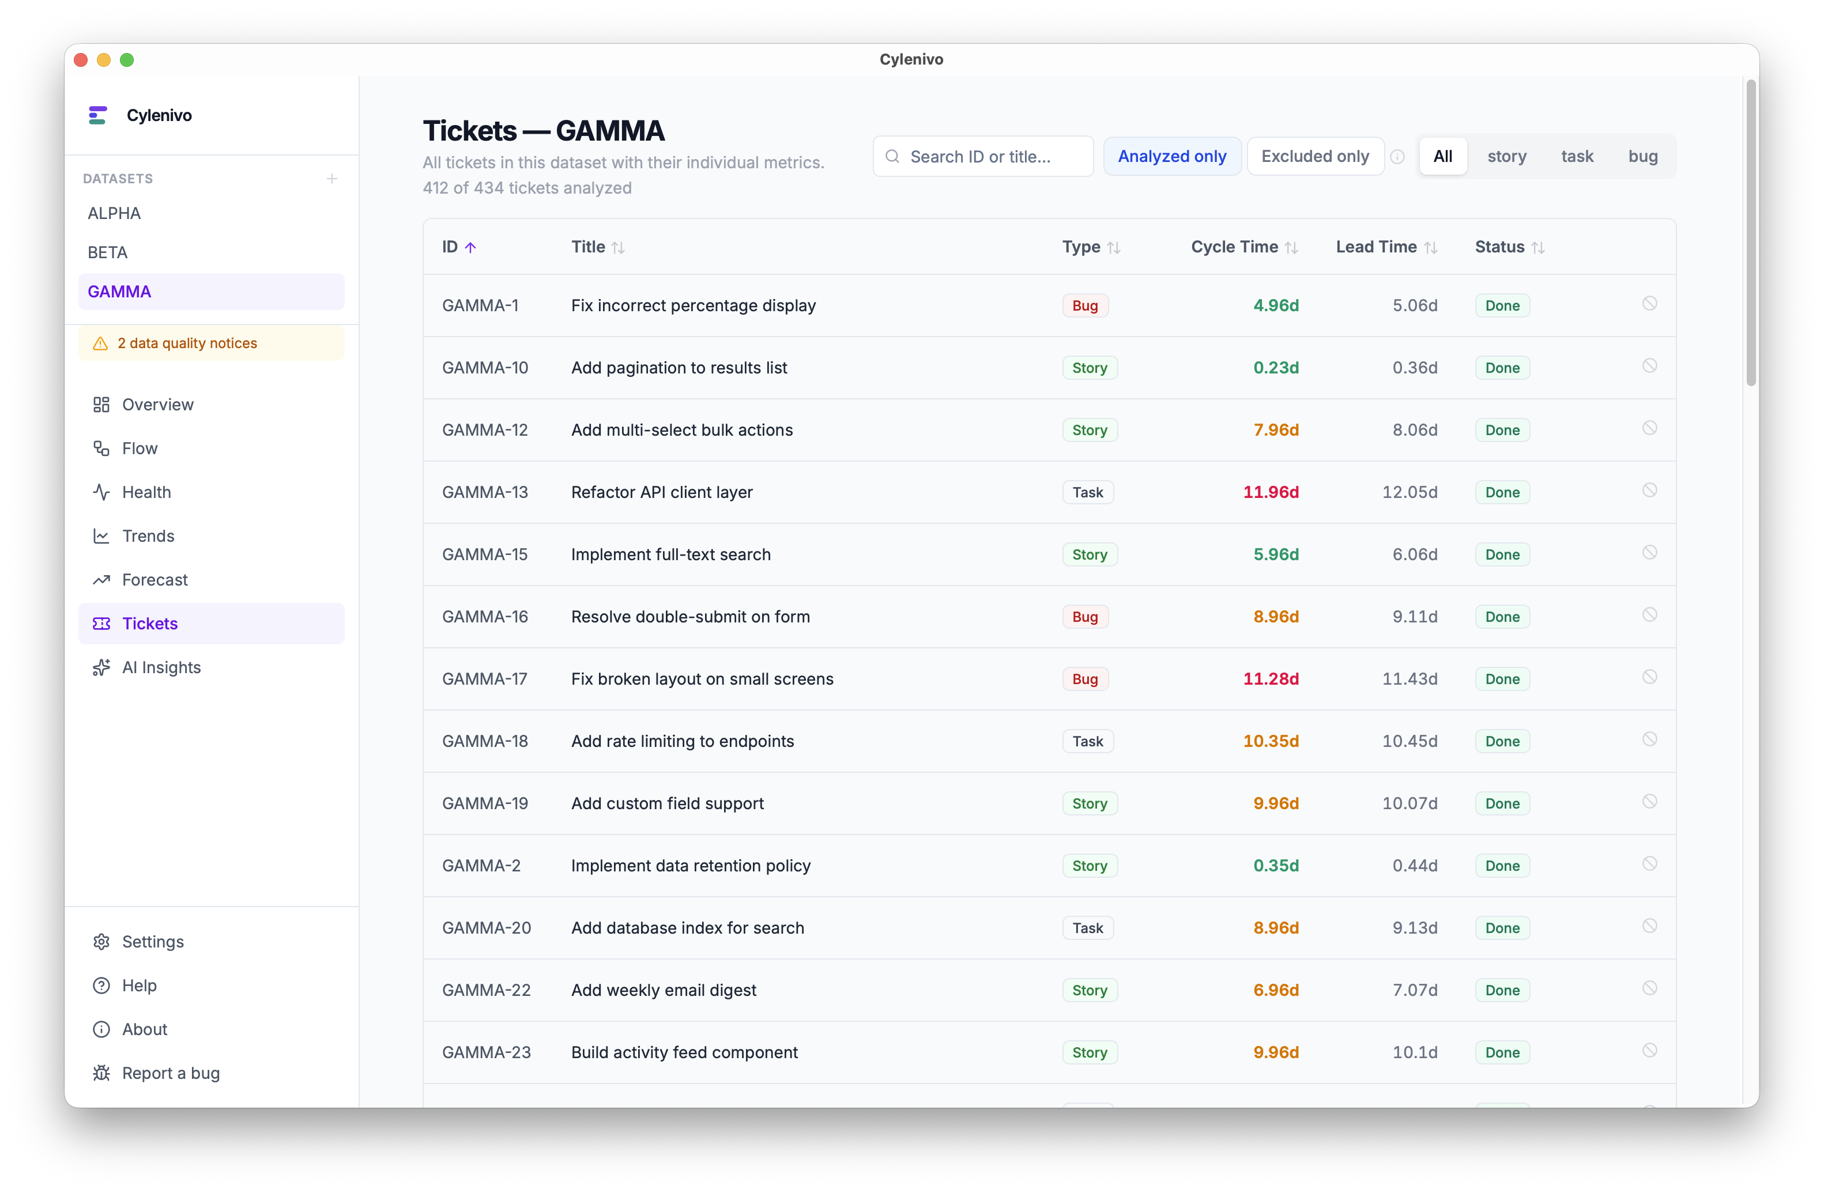Toggle the Analyzed only filter

click(x=1171, y=156)
